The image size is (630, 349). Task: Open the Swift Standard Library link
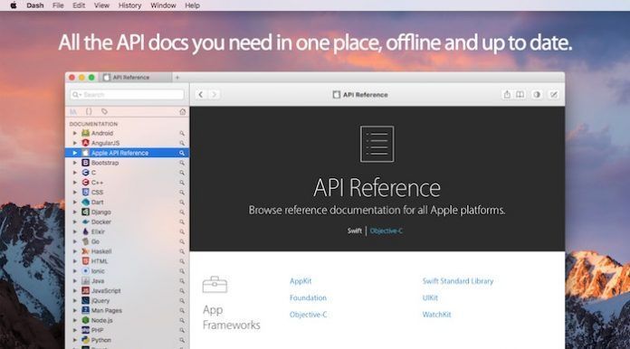[x=458, y=281]
